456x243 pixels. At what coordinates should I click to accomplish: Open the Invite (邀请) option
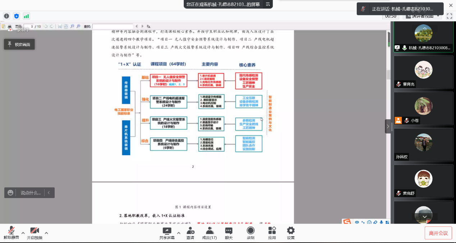point(190,233)
